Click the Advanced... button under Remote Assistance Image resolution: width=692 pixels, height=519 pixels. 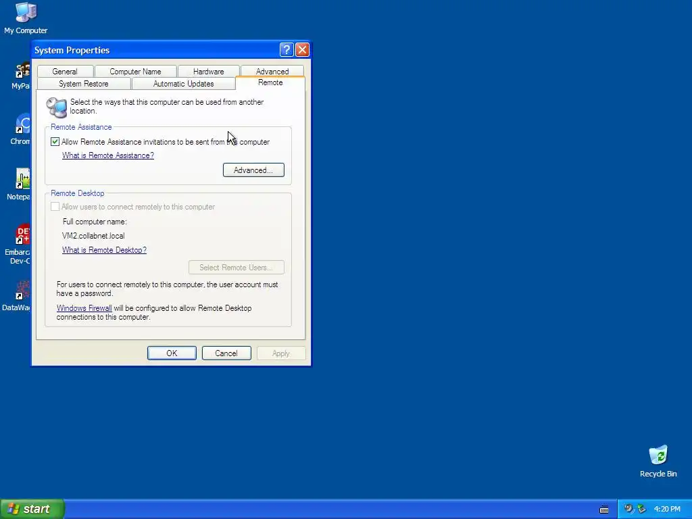click(x=253, y=170)
